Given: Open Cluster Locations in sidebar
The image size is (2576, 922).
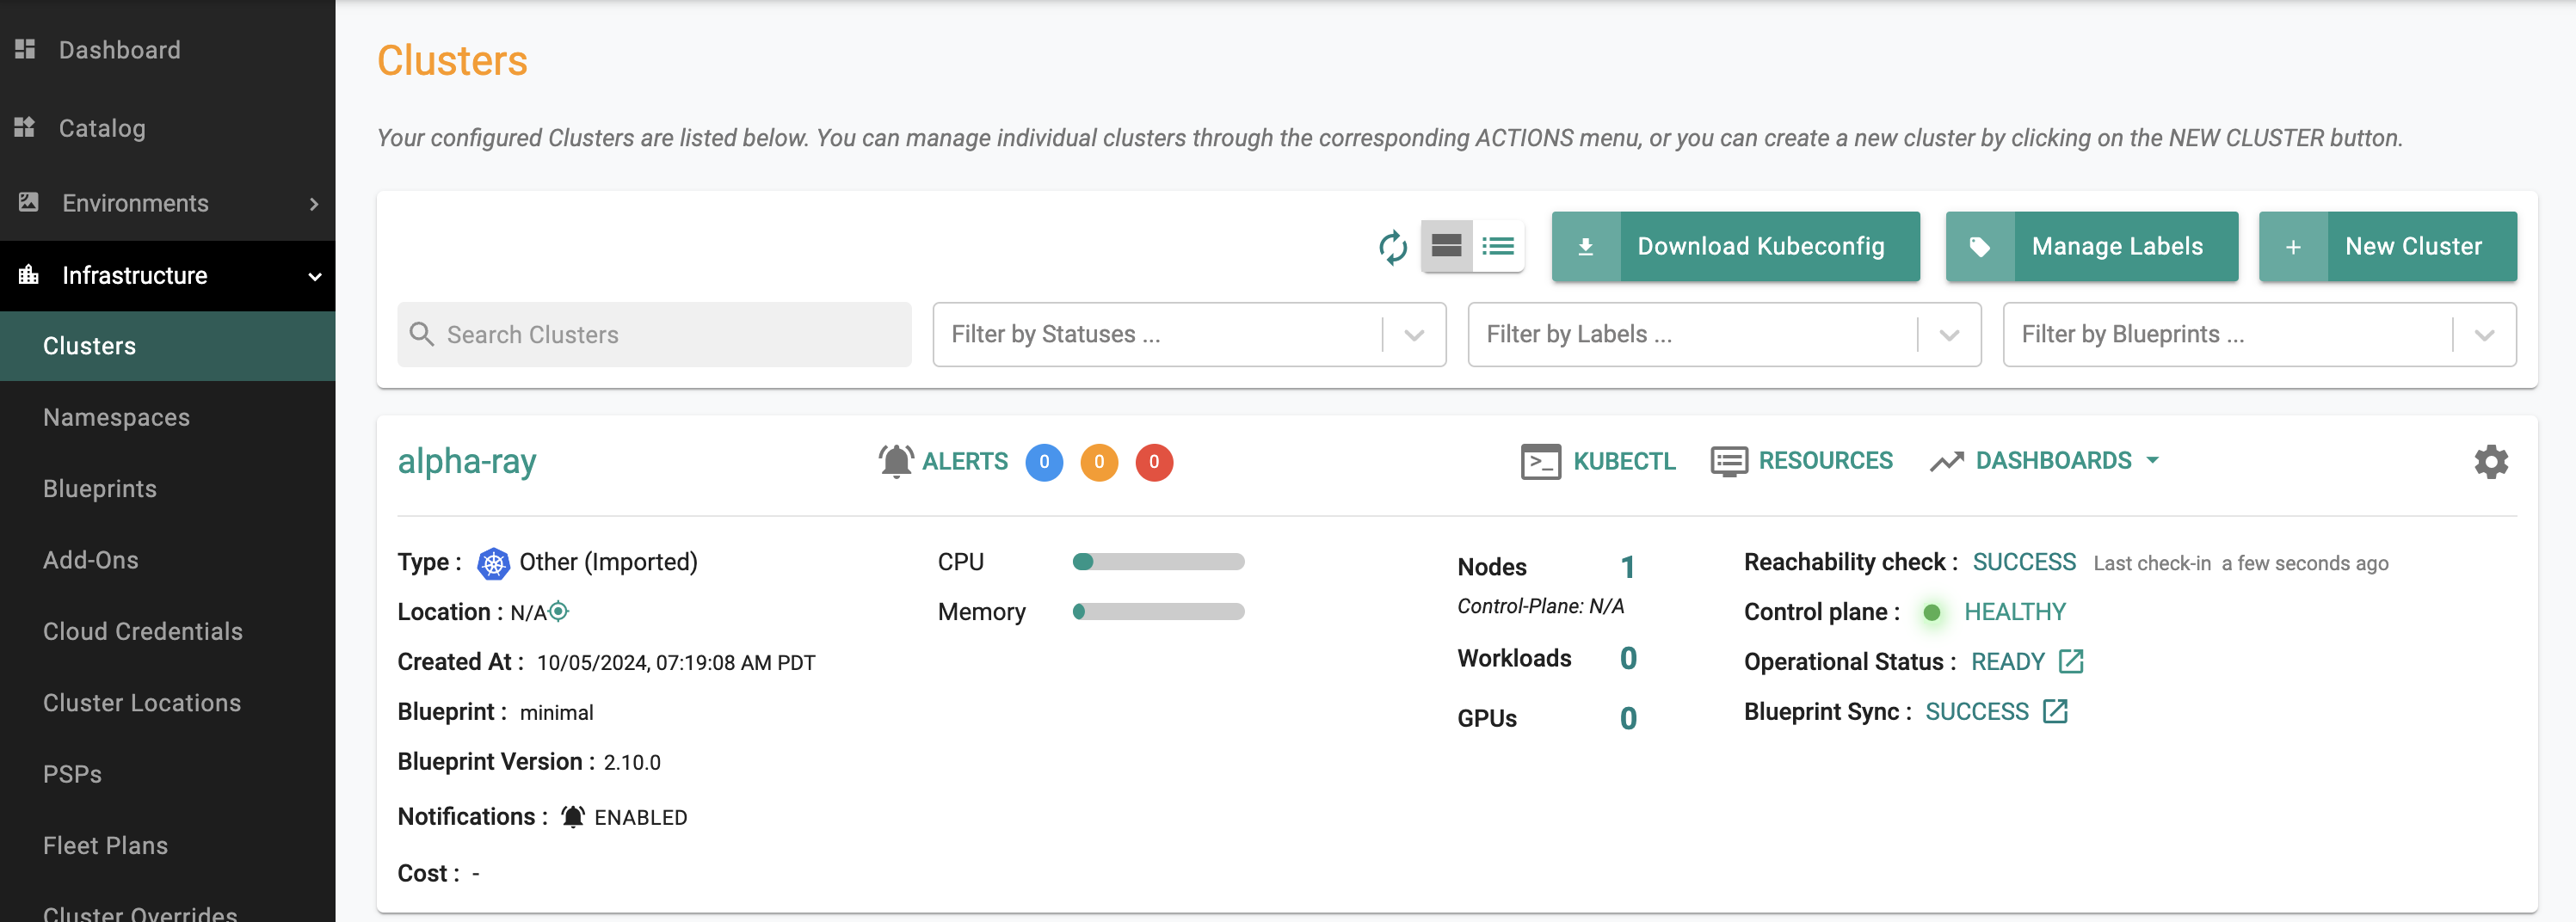Looking at the screenshot, I should click(141, 703).
